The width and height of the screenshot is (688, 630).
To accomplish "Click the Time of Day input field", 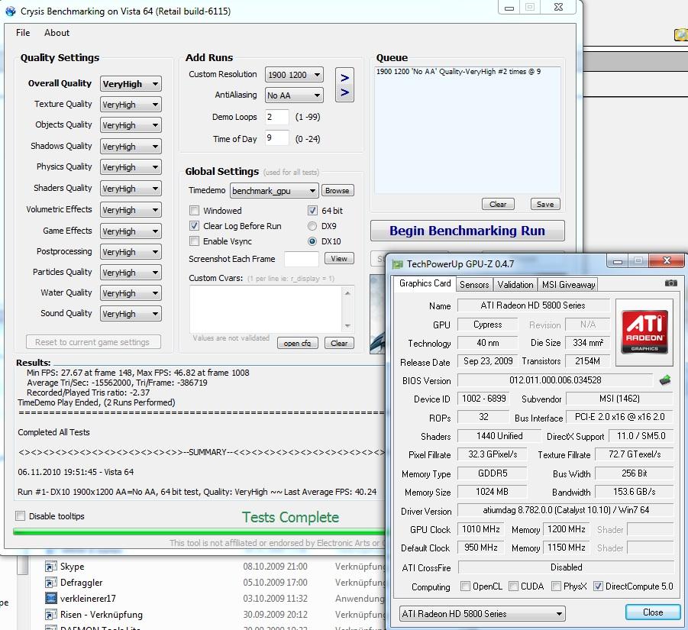I will [277, 137].
